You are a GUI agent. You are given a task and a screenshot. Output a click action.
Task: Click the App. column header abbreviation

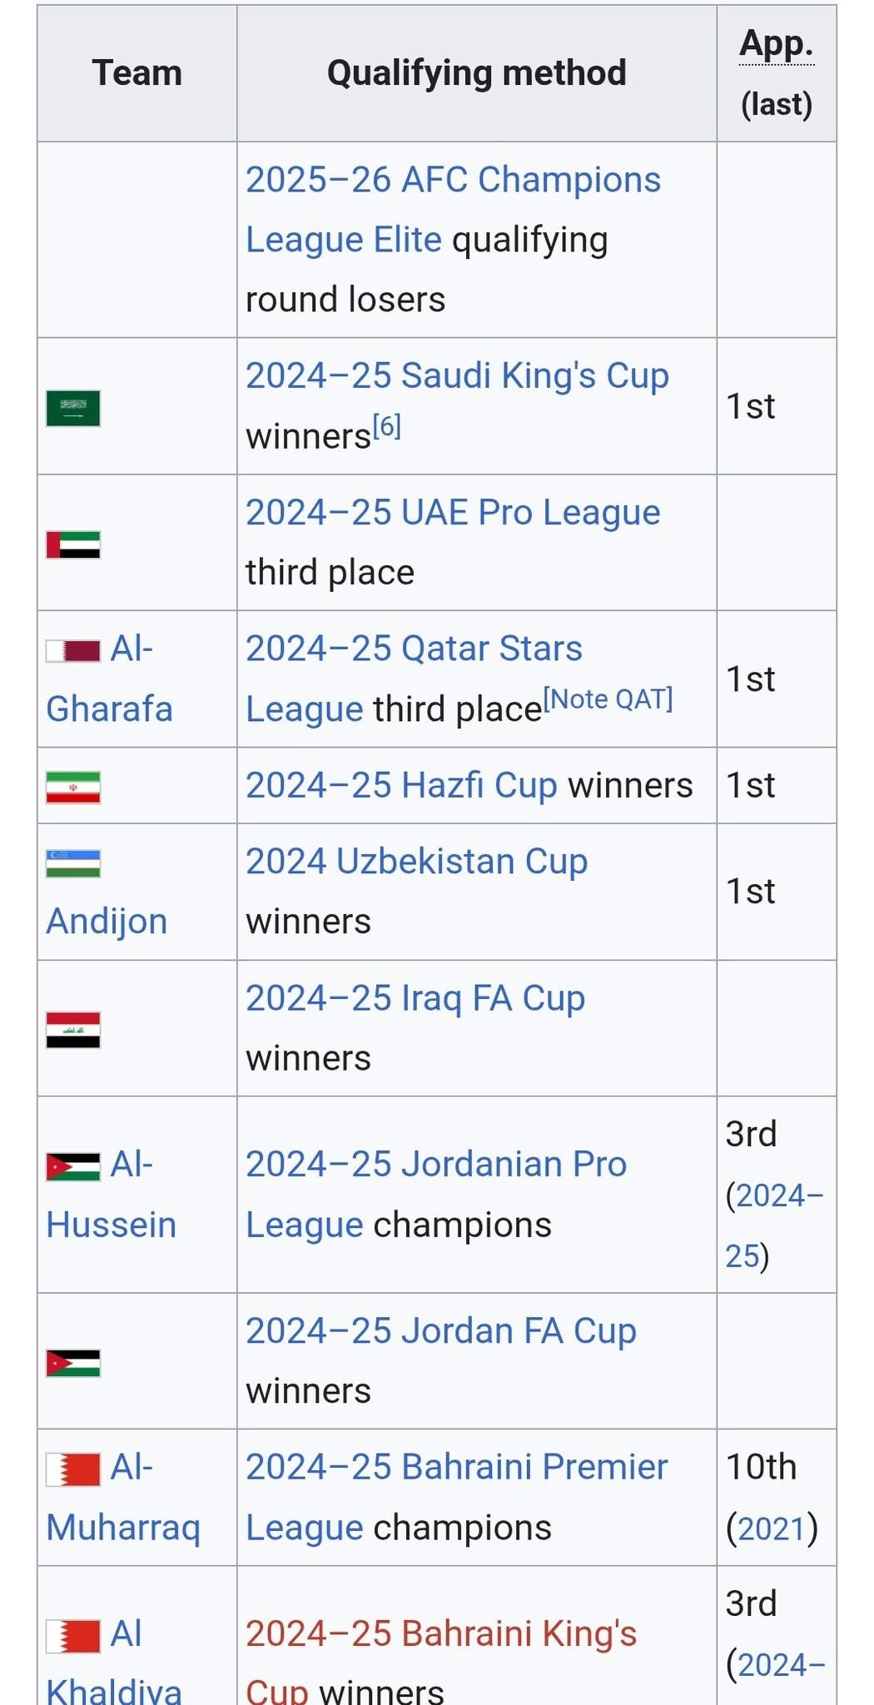coord(776,43)
